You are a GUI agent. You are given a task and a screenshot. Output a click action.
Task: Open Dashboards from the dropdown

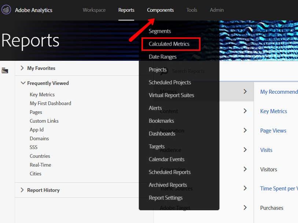click(x=162, y=134)
